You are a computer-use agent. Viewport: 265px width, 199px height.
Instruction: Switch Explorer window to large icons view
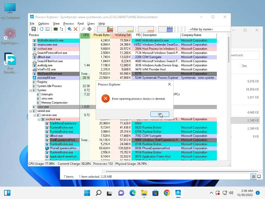tap(259, 177)
